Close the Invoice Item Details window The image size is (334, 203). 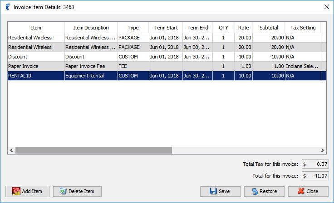pyautogui.click(x=327, y=7)
